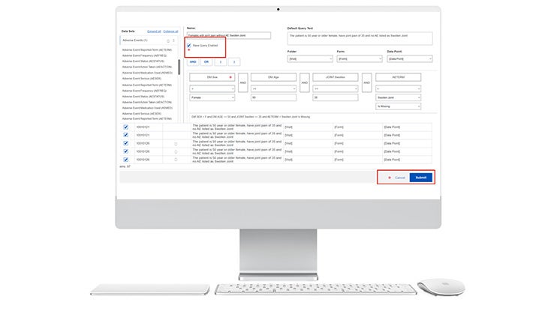The width and height of the screenshot is (554, 311).
Task: Click the Submit button
Action: pyautogui.click(x=421, y=178)
